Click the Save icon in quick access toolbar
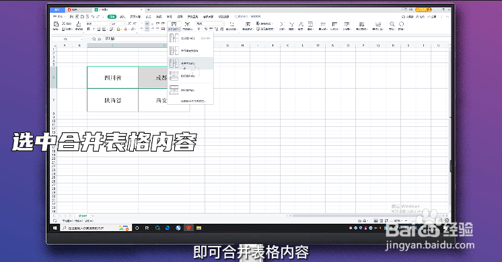 click(71, 17)
